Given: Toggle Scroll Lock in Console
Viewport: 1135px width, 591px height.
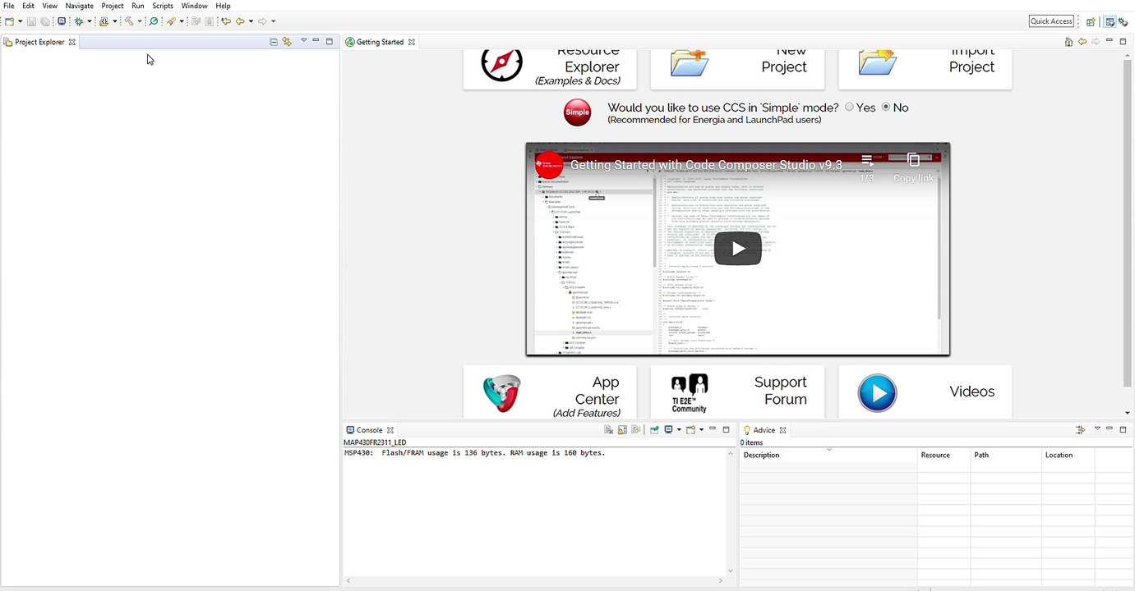Looking at the screenshot, I should pos(622,430).
